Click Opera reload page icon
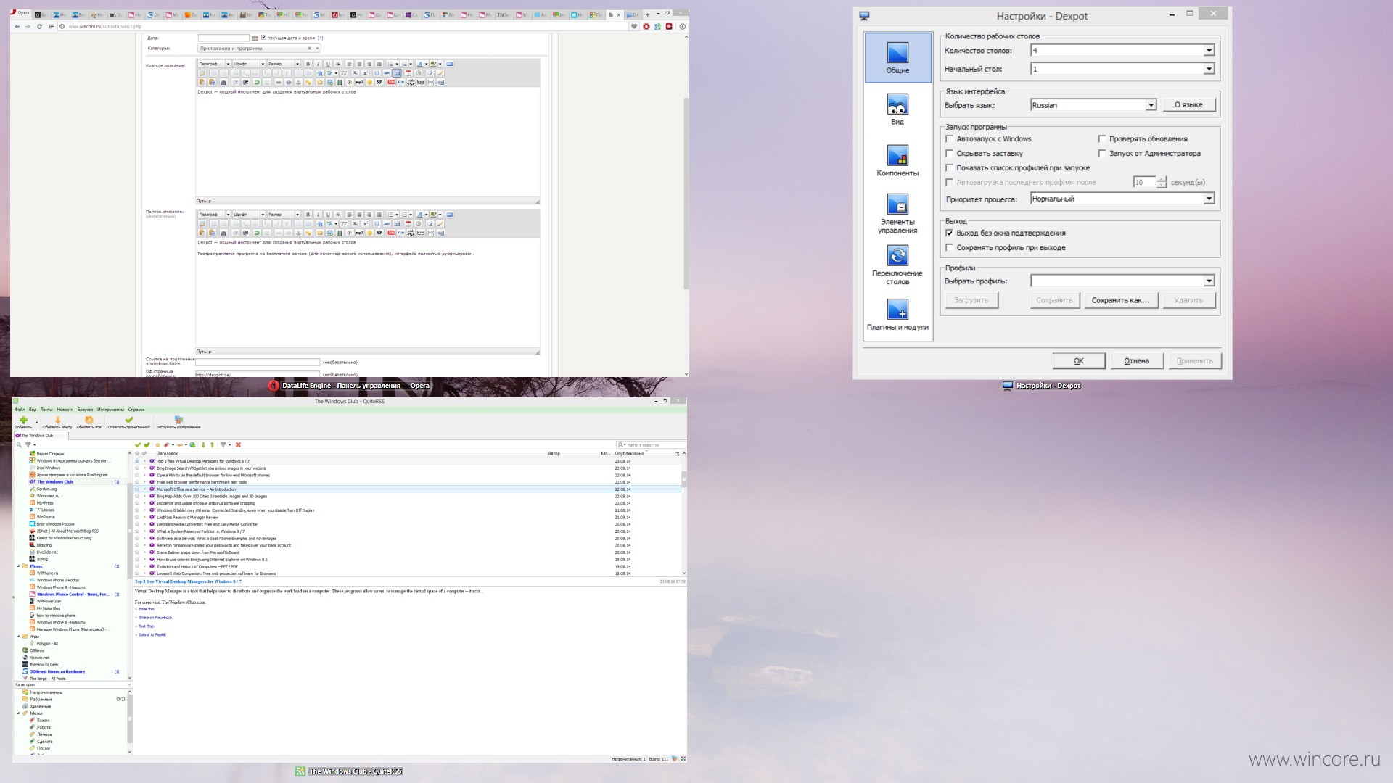 (x=40, y=26)
